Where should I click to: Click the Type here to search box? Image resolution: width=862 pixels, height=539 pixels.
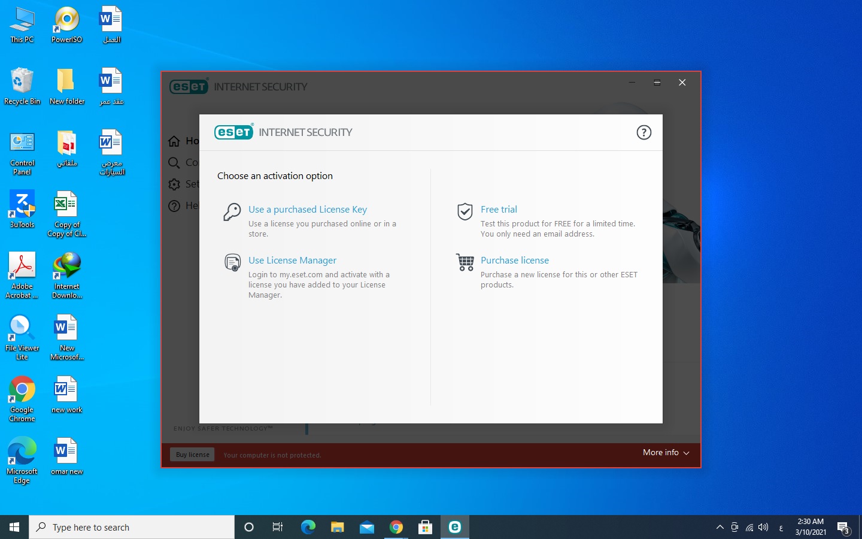132,527
